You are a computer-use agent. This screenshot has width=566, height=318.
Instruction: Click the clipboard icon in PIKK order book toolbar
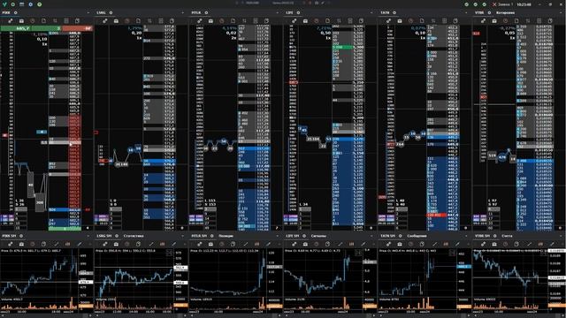(77, 21)
